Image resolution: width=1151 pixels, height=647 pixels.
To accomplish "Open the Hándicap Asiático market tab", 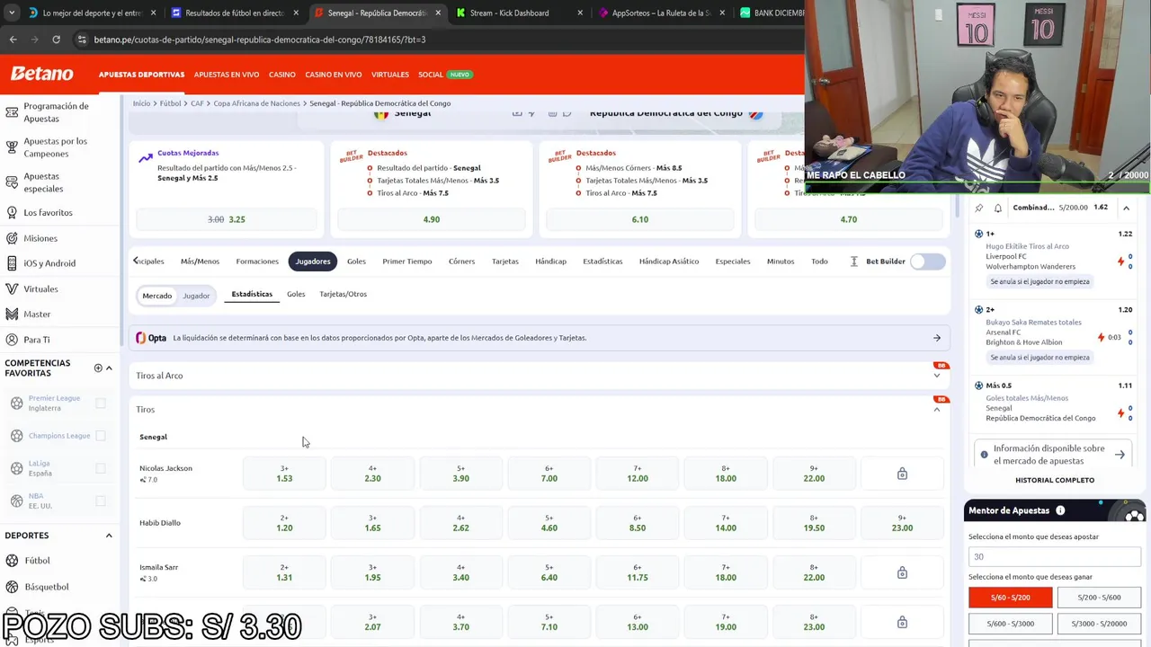I will click(669, 261).
